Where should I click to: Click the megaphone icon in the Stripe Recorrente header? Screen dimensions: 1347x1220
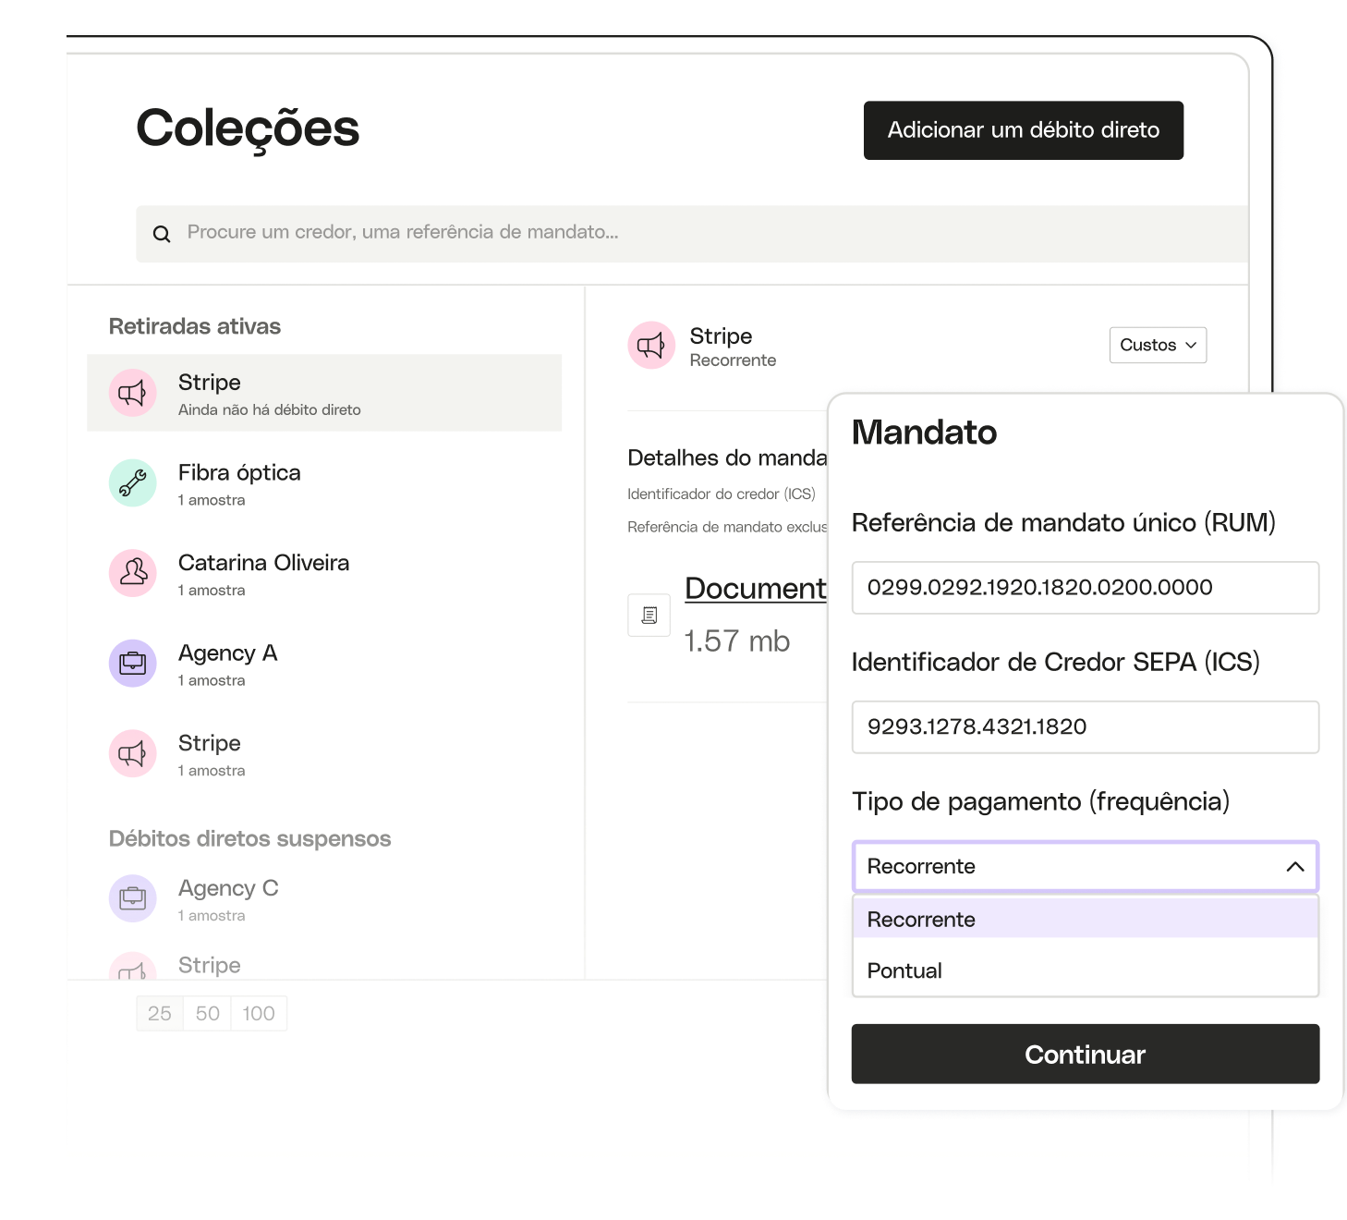[651, 346]
